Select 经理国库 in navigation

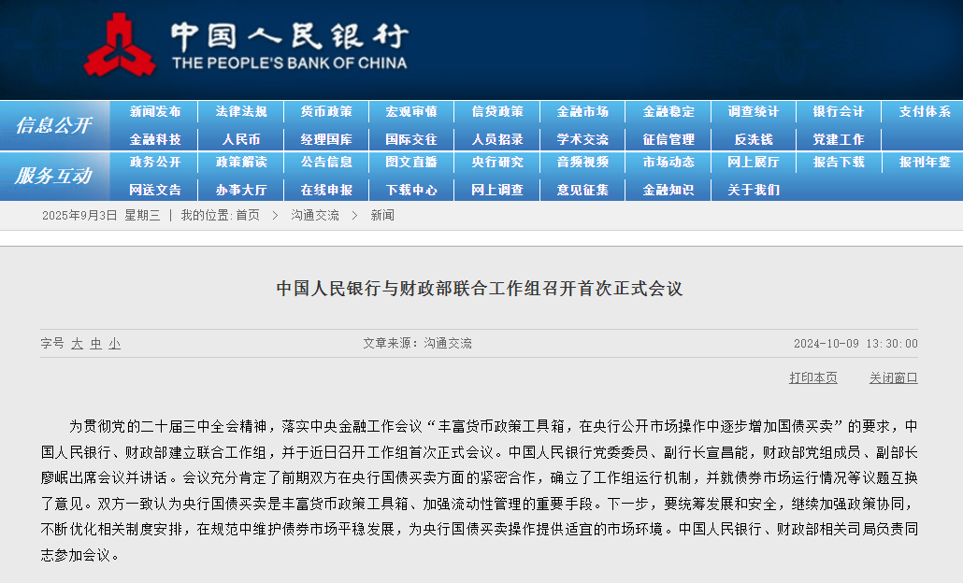coord(326,139)
